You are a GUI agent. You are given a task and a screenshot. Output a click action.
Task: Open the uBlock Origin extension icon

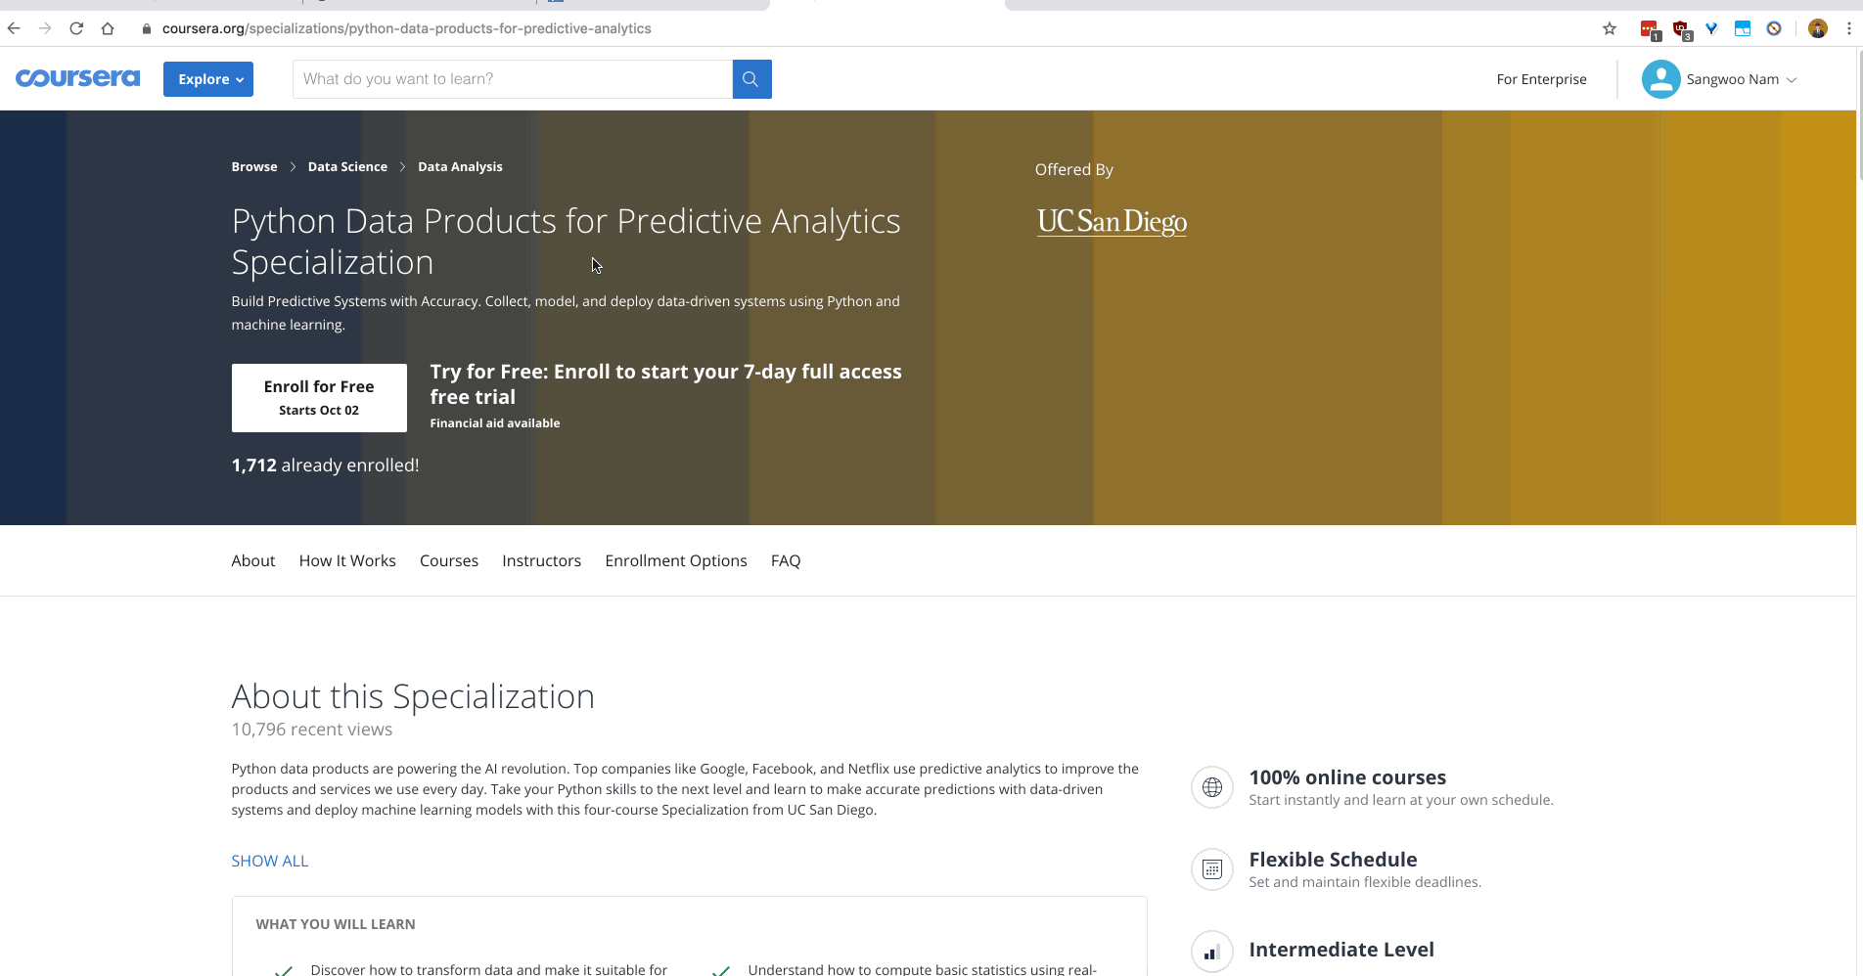pos(1682,29)
